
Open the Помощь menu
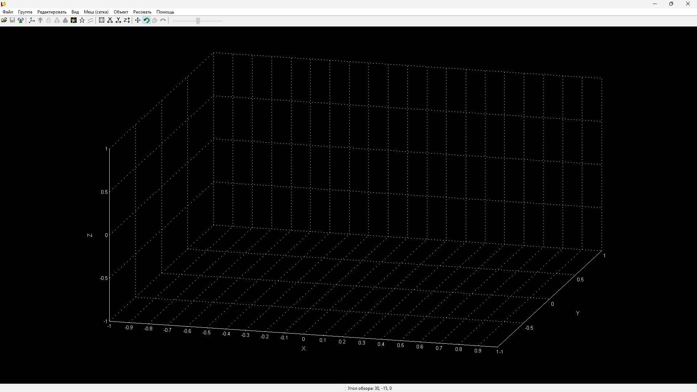165,12
